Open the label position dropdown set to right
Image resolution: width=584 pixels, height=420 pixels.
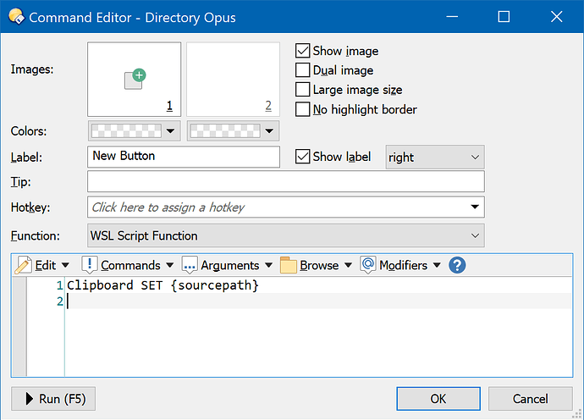point(434,157)
